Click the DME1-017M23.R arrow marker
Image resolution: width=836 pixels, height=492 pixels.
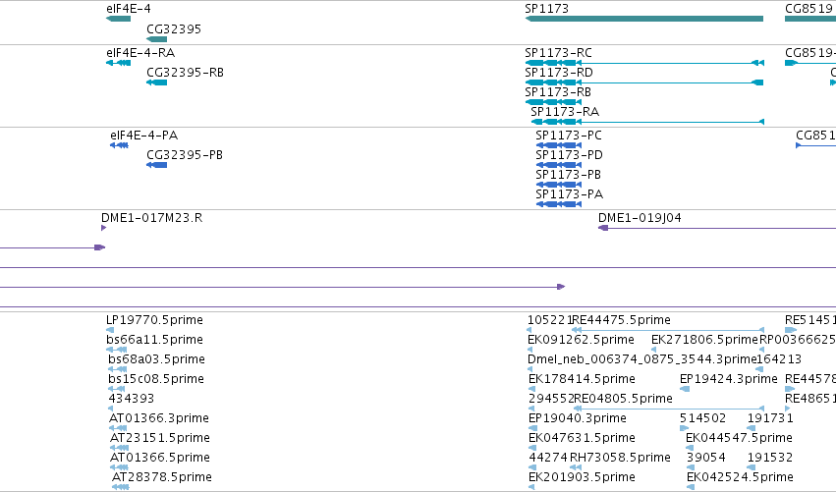point(103,228)
